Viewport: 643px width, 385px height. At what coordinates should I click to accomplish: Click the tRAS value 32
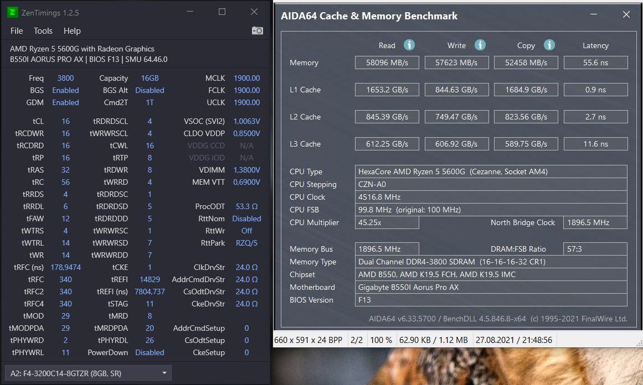click(x=65, y=170)
